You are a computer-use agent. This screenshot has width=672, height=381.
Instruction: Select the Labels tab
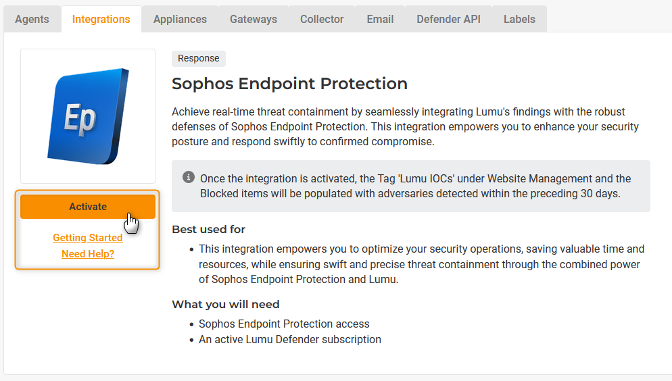click(519, 19)
